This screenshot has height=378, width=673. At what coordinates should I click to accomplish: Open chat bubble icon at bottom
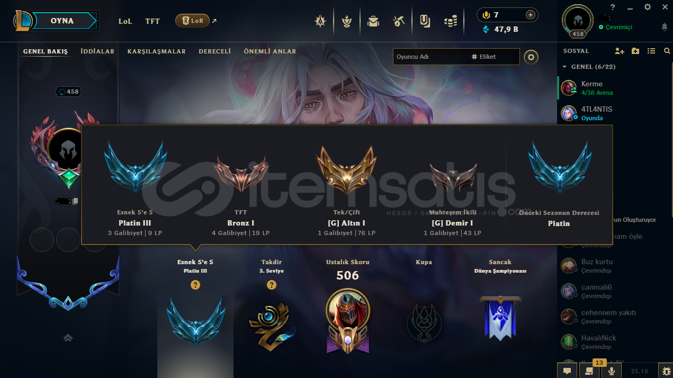[567, 371]
